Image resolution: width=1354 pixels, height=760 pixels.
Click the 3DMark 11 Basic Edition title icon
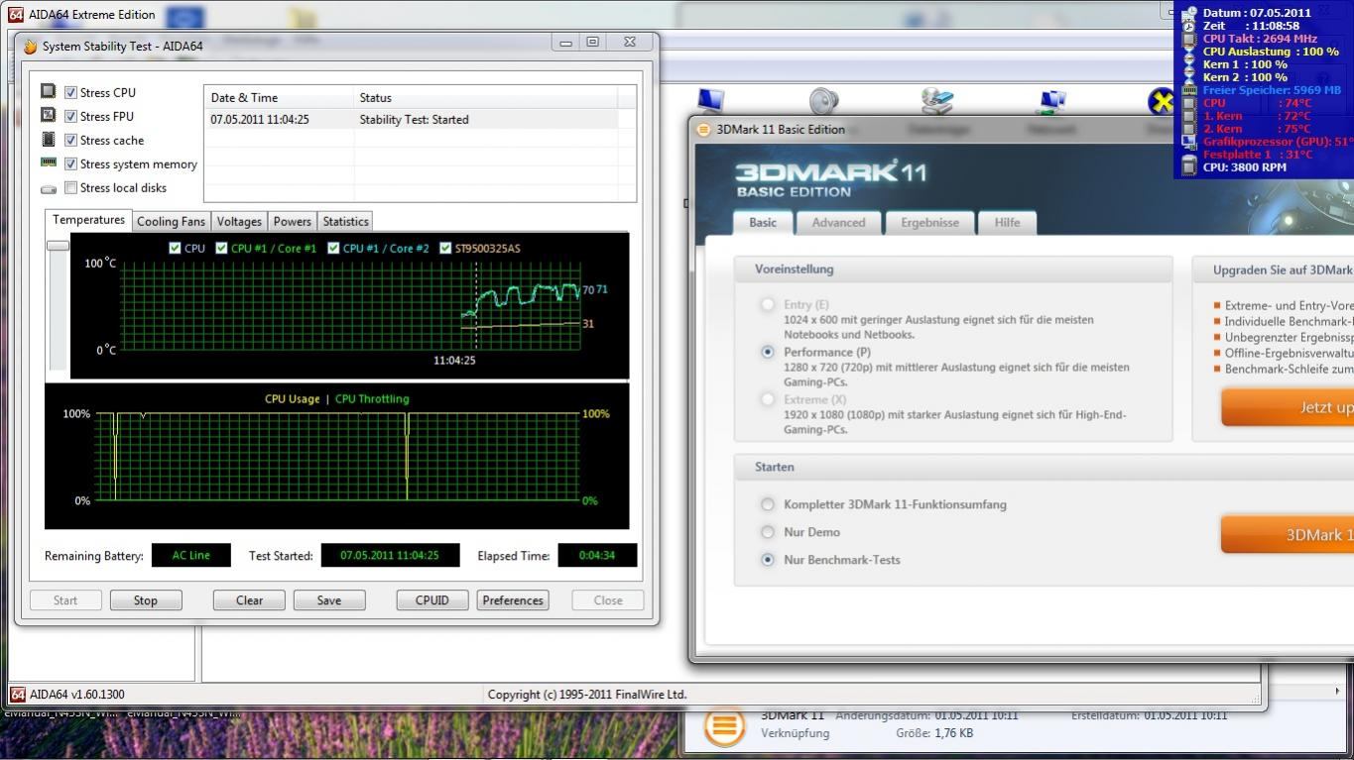point(703,129)
